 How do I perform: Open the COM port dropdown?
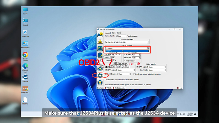136,55
